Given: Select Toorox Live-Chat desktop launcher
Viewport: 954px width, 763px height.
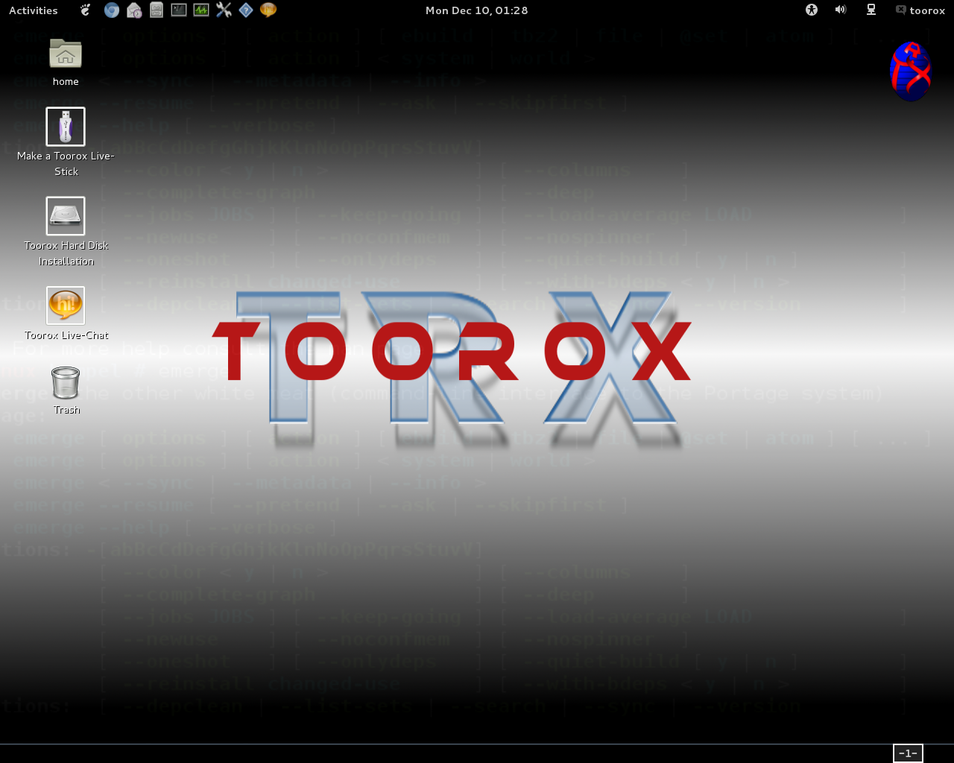Looking at the screenshot, I should point(66,305).
